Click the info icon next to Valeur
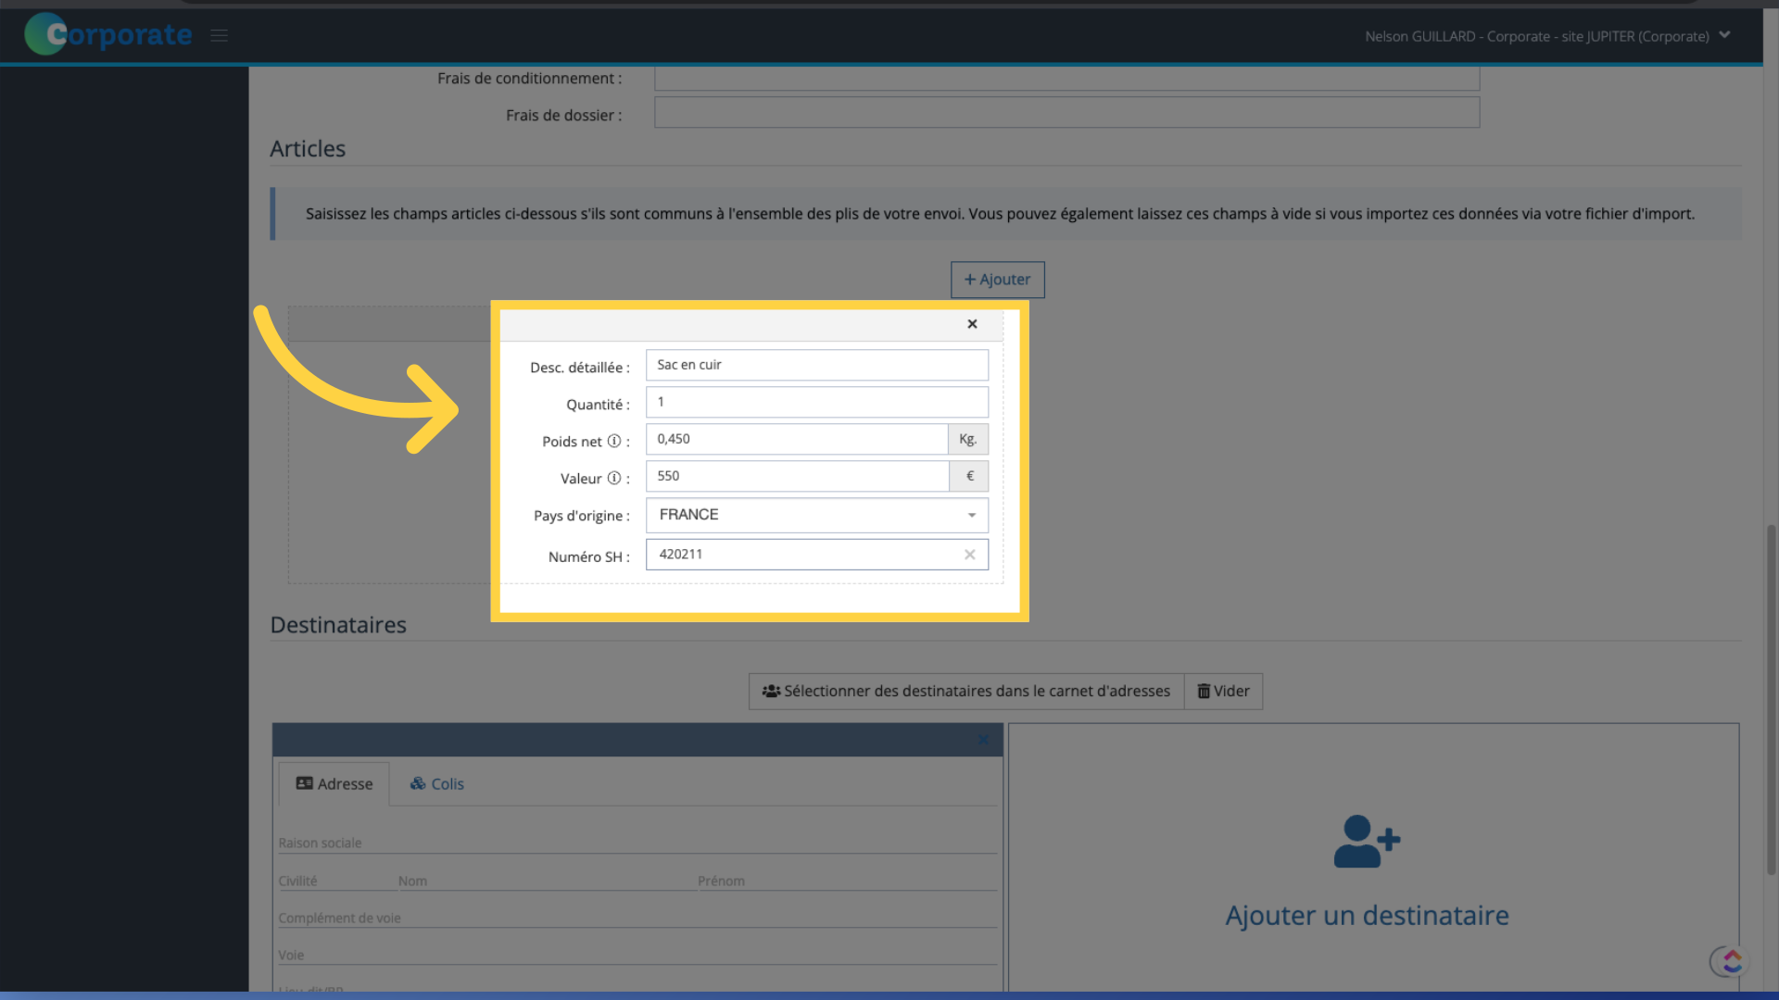Image resolution: width=1779 pixels, height=1000 pixels. pyautogui.click(x=612, y=476)
